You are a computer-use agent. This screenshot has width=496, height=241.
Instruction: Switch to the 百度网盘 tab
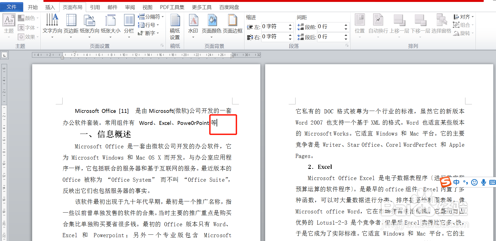pos(229,7)
